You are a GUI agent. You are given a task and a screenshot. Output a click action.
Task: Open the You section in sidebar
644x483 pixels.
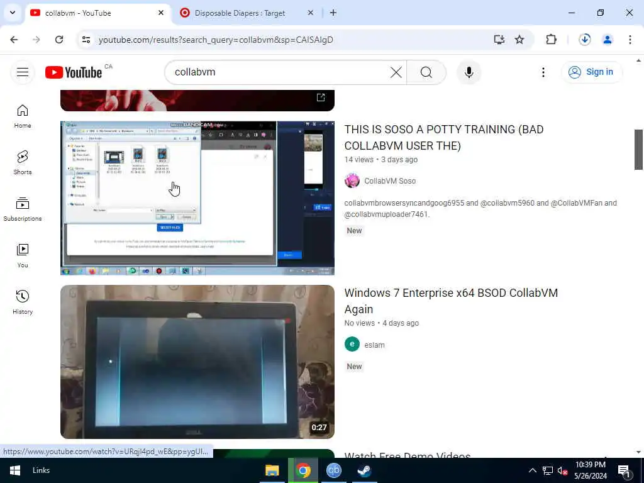[23, 255]
